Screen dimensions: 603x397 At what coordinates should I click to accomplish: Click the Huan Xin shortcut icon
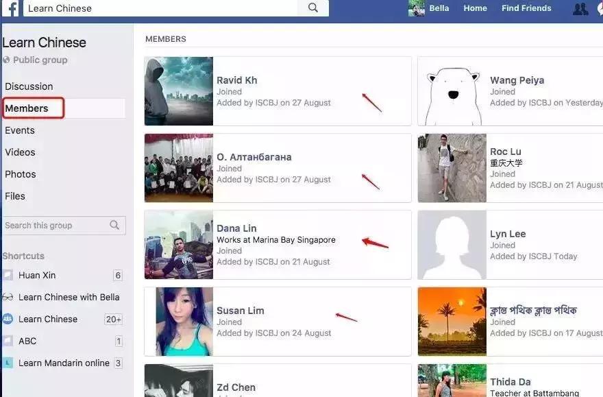(8, 275)
